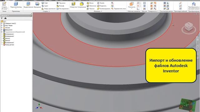Click the Твердые тела(1) tree label

click(x=11, y=23)
